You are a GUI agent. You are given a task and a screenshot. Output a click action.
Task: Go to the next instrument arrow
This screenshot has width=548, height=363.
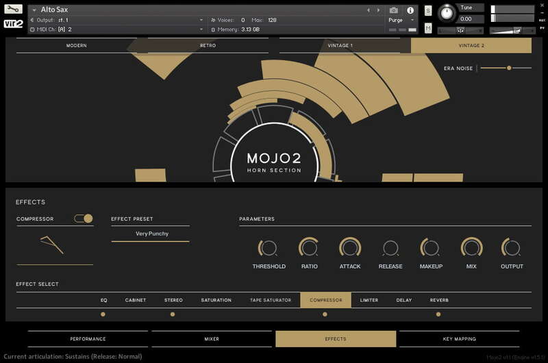378,10
